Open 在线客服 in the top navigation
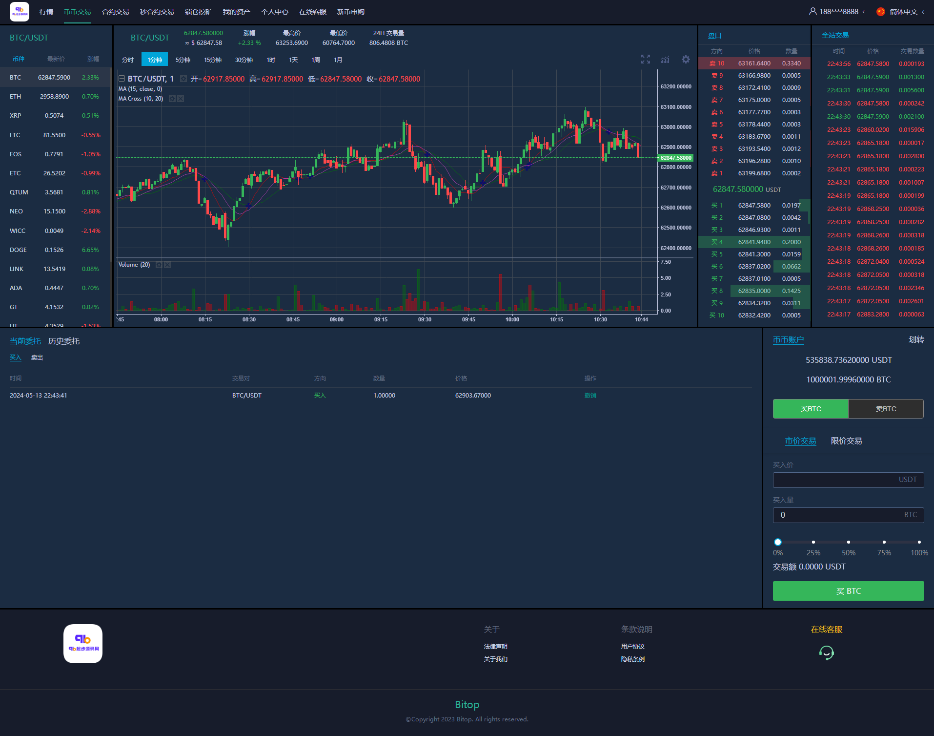The width and height of the screenshot is (934, 736). pyautogui.click(x=313, y=12)
